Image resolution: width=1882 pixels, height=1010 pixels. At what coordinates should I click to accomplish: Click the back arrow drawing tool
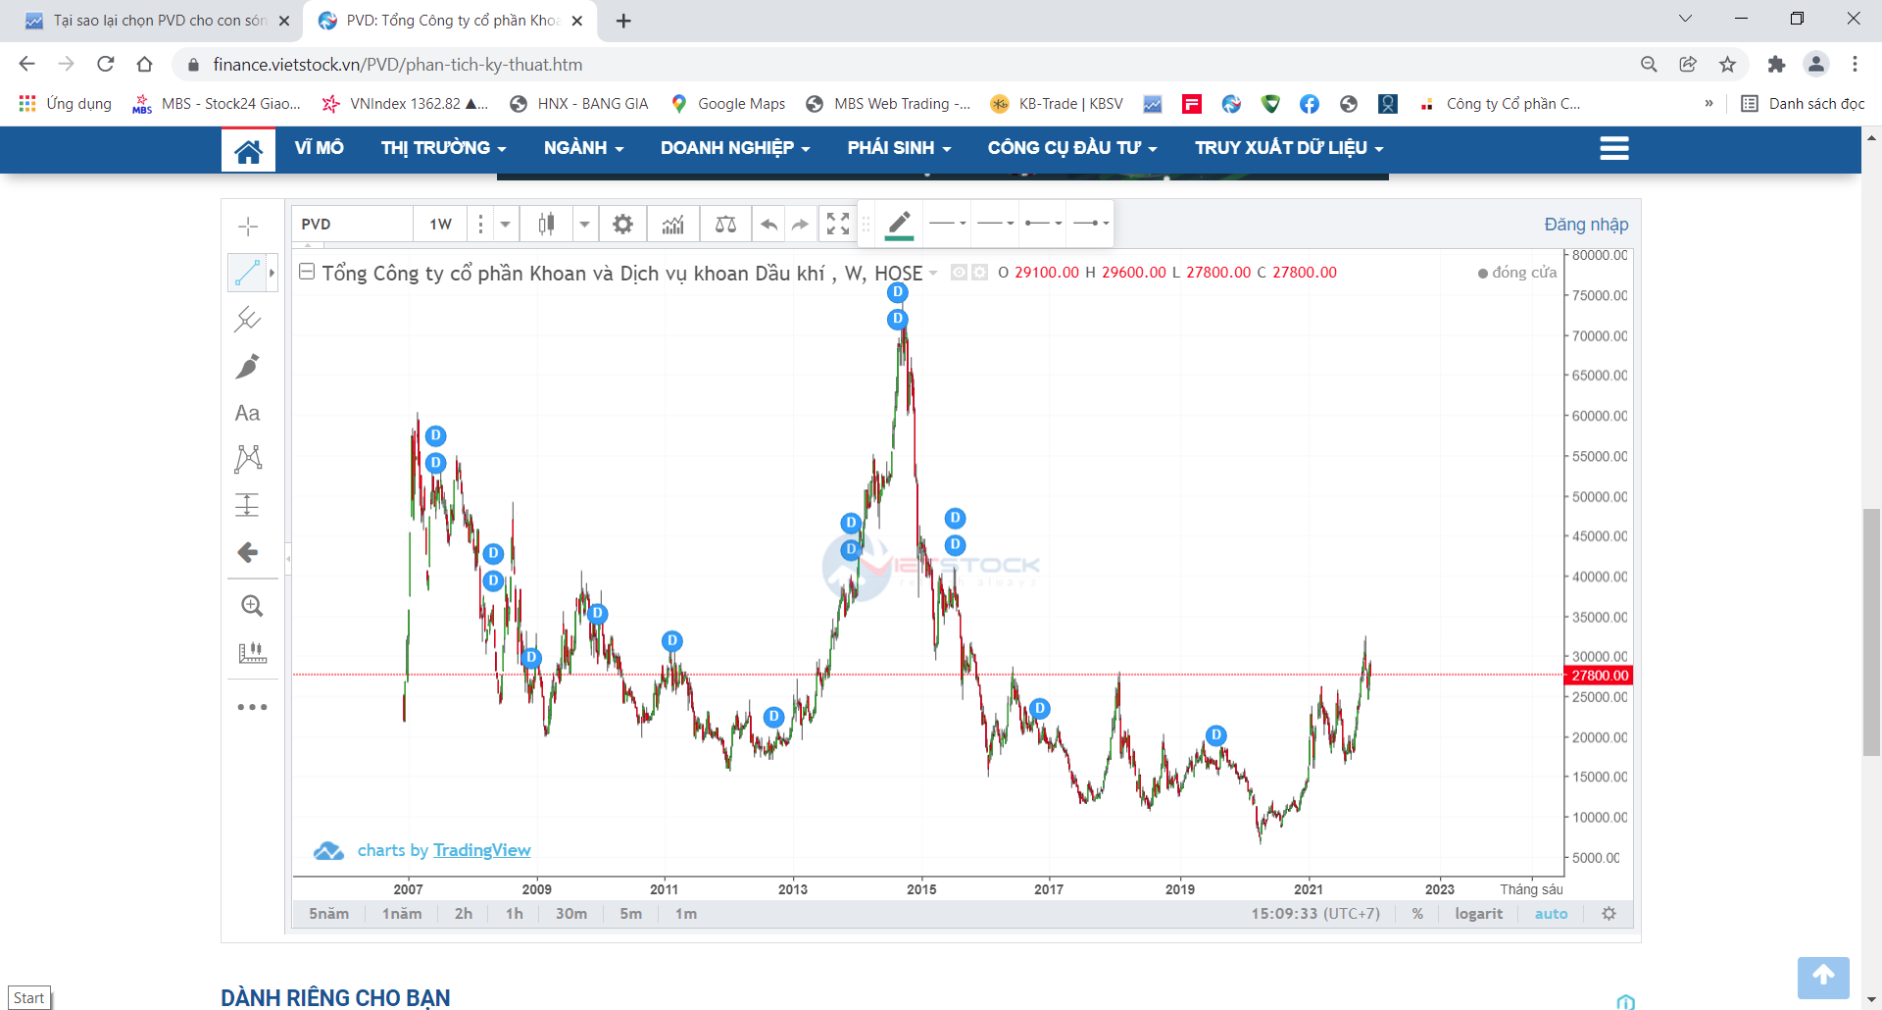pos(248,552)
